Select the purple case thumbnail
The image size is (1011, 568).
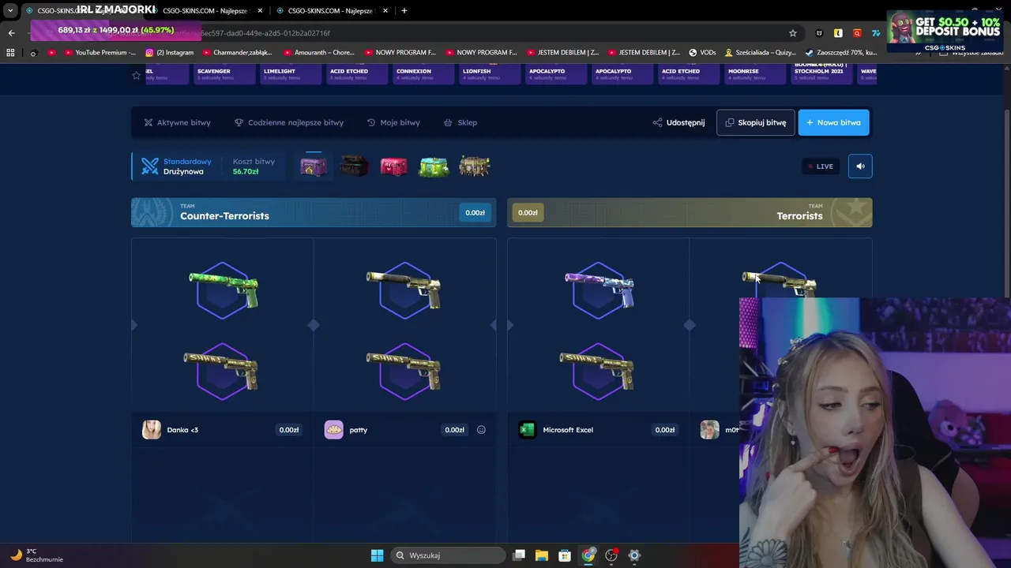(314, 166)
